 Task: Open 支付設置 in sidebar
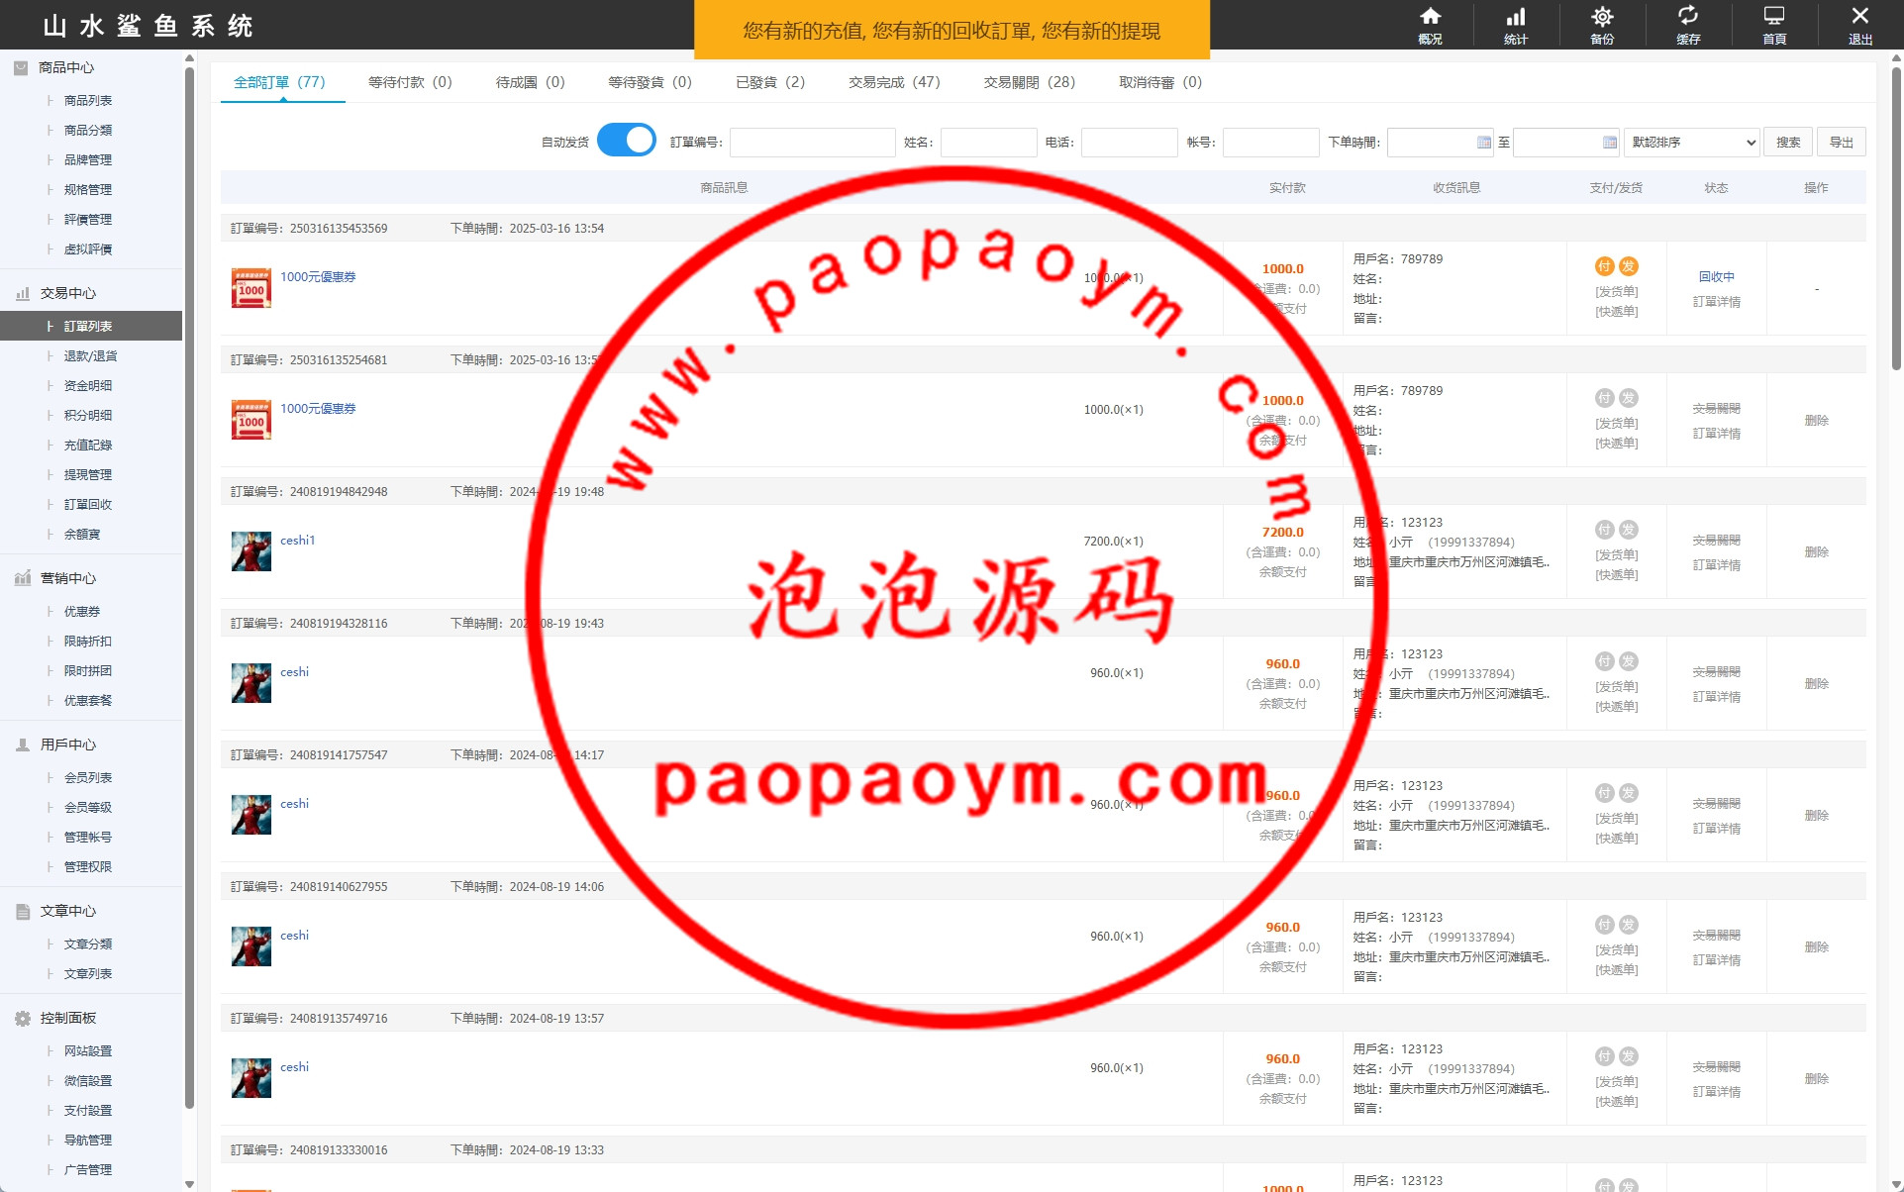tap(88, 1111)
